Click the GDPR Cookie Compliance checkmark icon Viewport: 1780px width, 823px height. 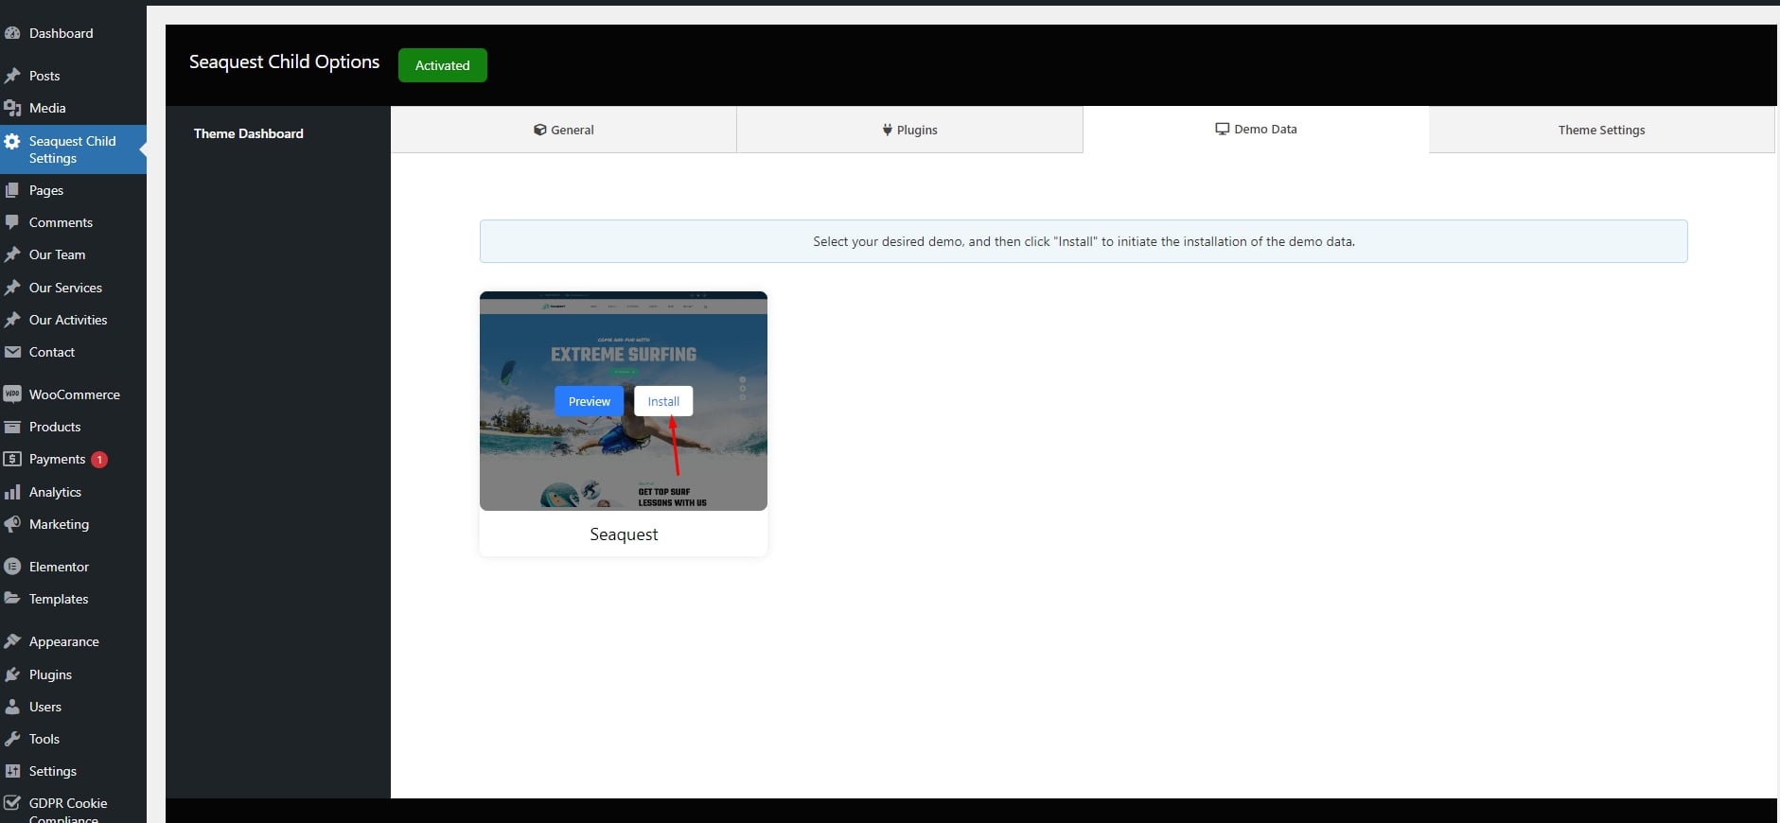pyautogui.click(x=12, y=803)
